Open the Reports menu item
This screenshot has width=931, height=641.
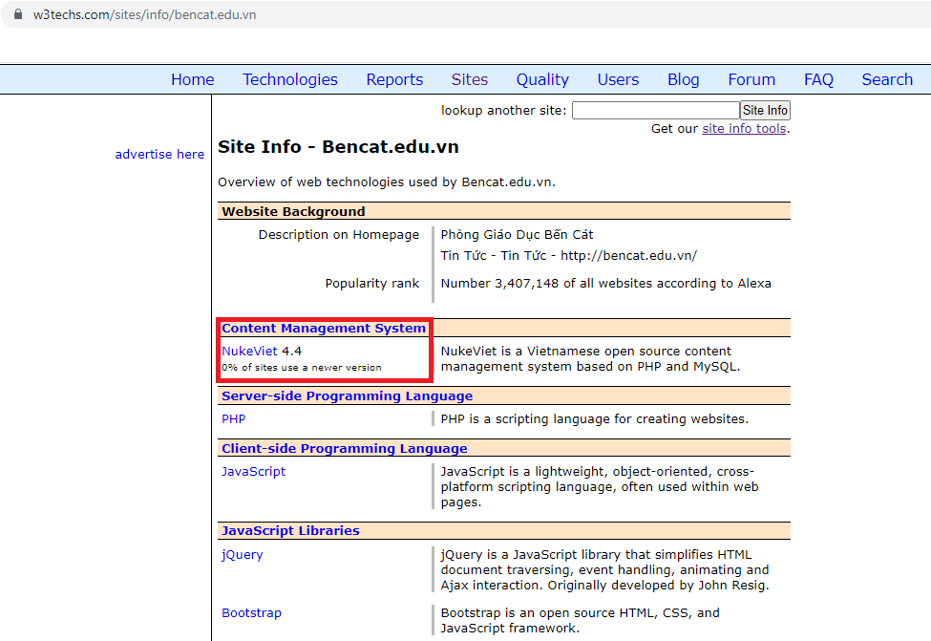click(394, 79)
